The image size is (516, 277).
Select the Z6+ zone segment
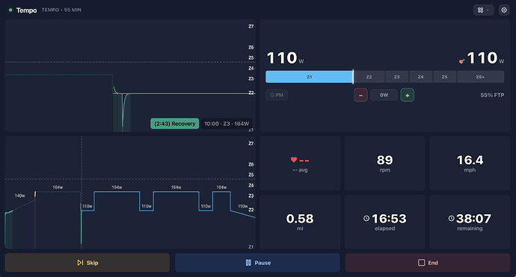tap(480, 77)
